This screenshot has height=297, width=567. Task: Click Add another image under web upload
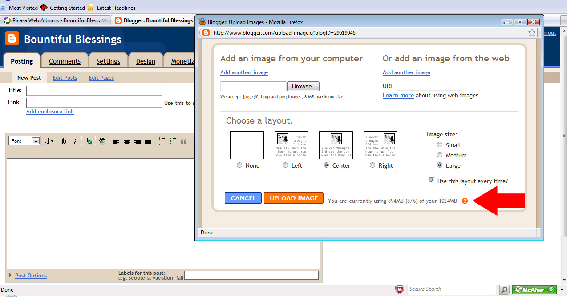[x=406, y=72]
